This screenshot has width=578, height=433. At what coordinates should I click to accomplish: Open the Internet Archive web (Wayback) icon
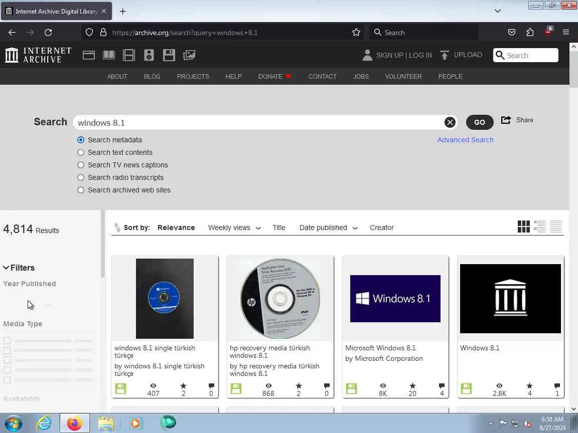pos(88,55)
